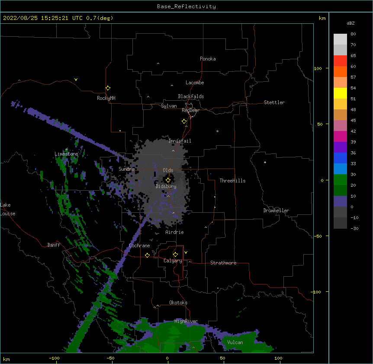This screenshot has width=373, height=364.
Task: Click the Strathmore label
Action: point(223,263)
